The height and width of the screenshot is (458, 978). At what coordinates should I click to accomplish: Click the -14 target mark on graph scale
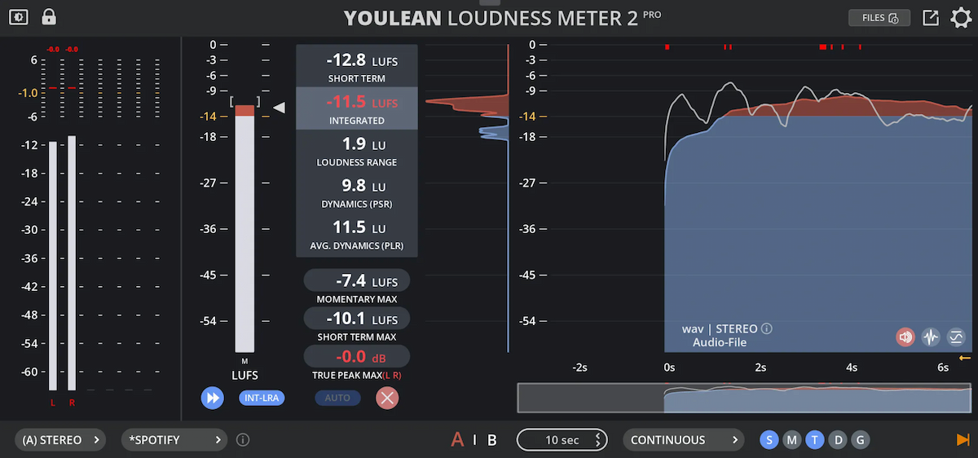point(530,117)
